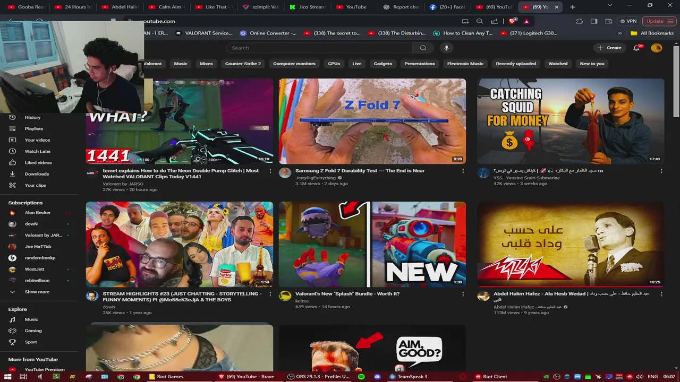This screenshot has width=680, height=382.
Task: Open Your videos in the sidebar
Action: click(x=37, y=140)
